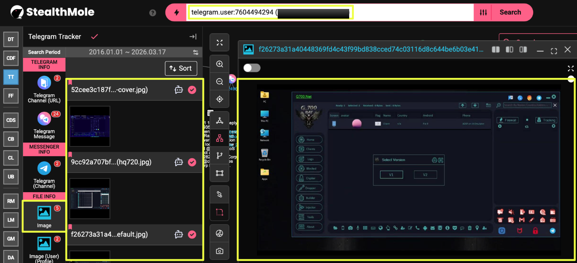Viewport: 577px width, 263px height.
Task: Uncheck the f26273a31a4 default.jpg checkmark
Action: coord(192,234)
